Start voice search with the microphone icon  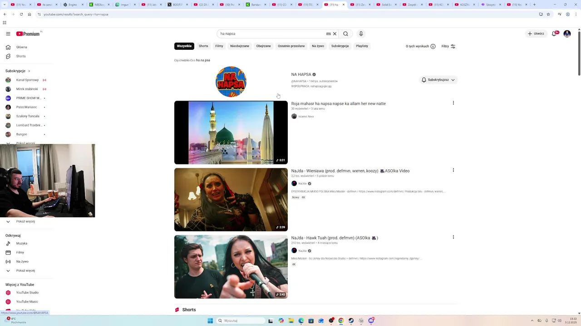361,34
